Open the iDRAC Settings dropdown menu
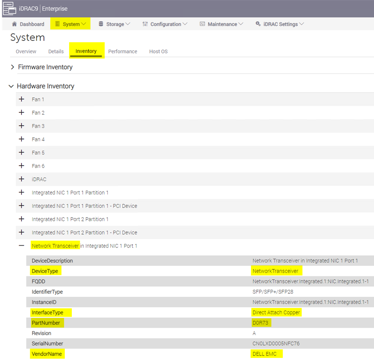 (x=301, y=24)
